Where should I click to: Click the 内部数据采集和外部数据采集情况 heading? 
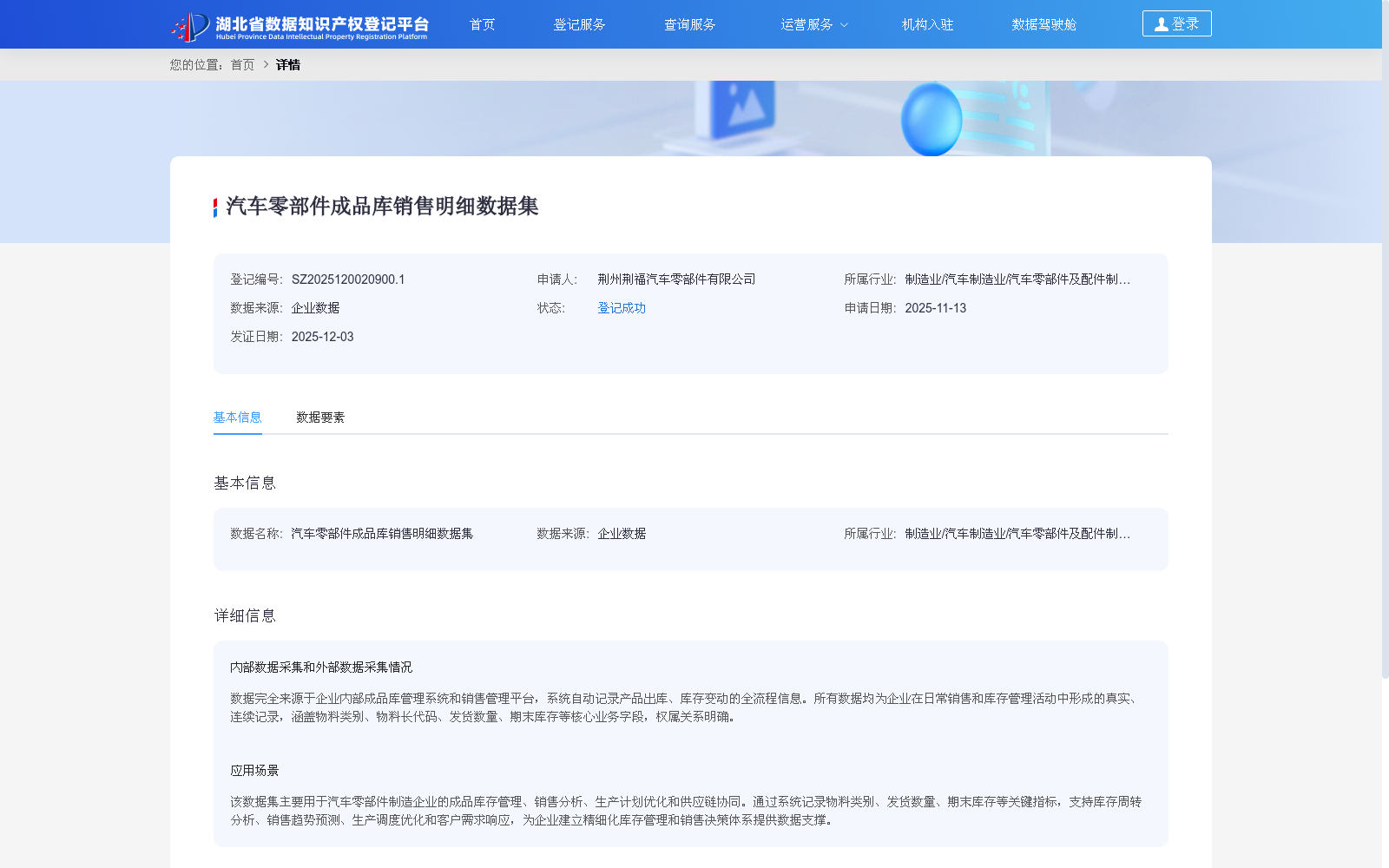321,667
